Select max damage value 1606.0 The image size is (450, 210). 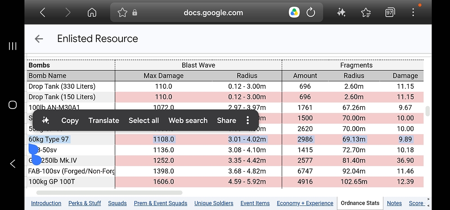164,182
